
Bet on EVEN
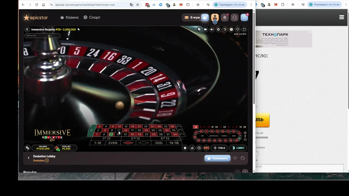click(113, 143)
